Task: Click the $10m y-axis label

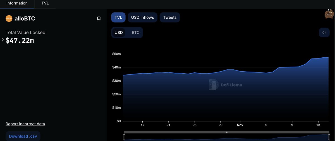Action: pos(116,108)
